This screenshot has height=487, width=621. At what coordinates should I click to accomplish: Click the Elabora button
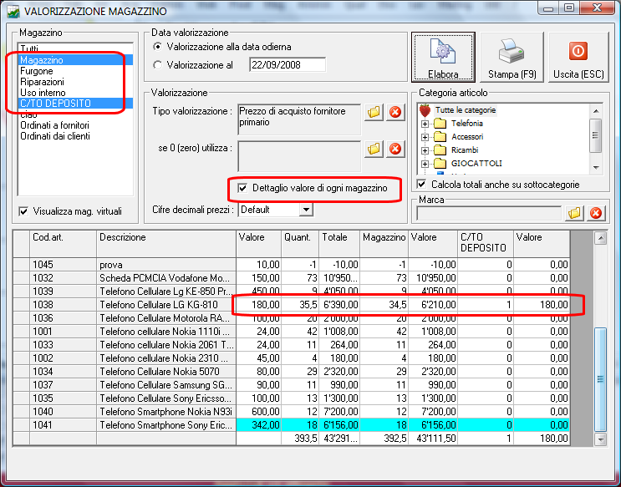443,57
